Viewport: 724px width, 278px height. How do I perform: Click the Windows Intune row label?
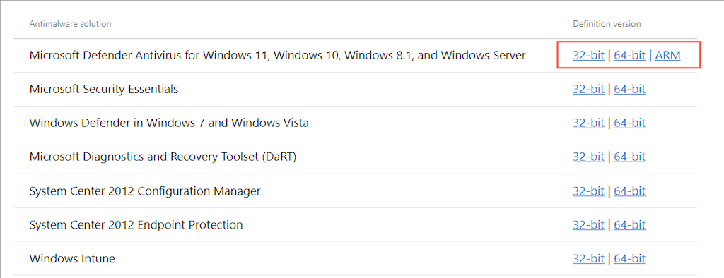pyautogui.click(x=72, y=259)
